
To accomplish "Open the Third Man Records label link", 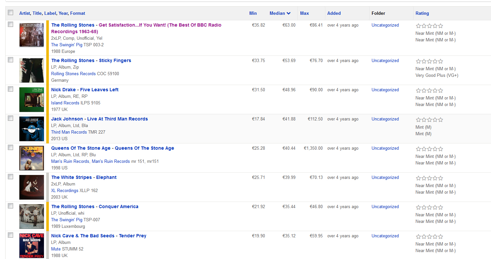I will 69,132.
